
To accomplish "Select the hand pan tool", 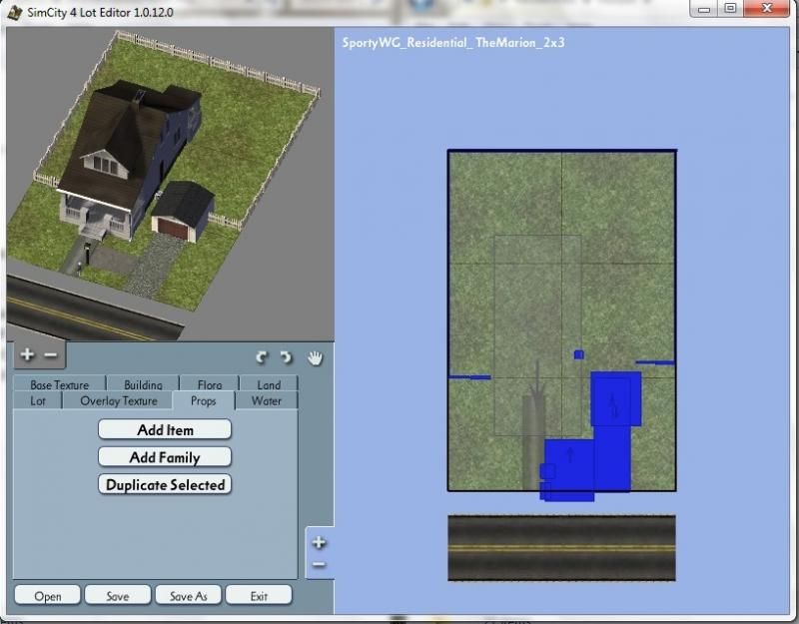I will point(316,358).
